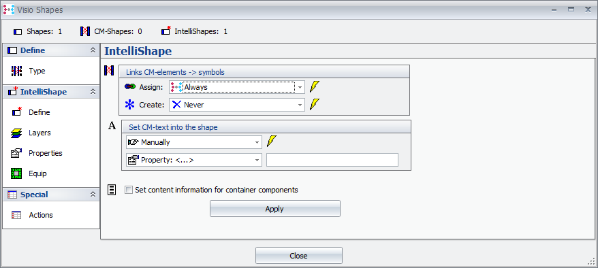The height and width of the screenshot is (268, 598).
Task: Expand the Manually dropdown
Action: 193,142
